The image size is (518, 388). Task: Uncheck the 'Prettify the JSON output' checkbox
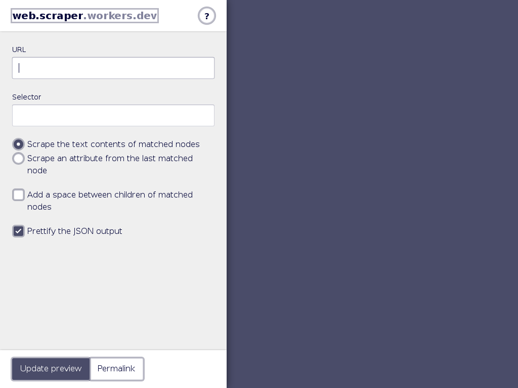pyautogui.click(x=19, y=231)
